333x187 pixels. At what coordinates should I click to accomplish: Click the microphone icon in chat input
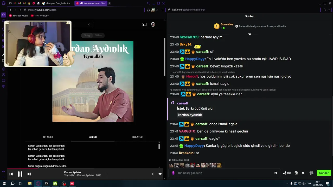pos(173,173)
